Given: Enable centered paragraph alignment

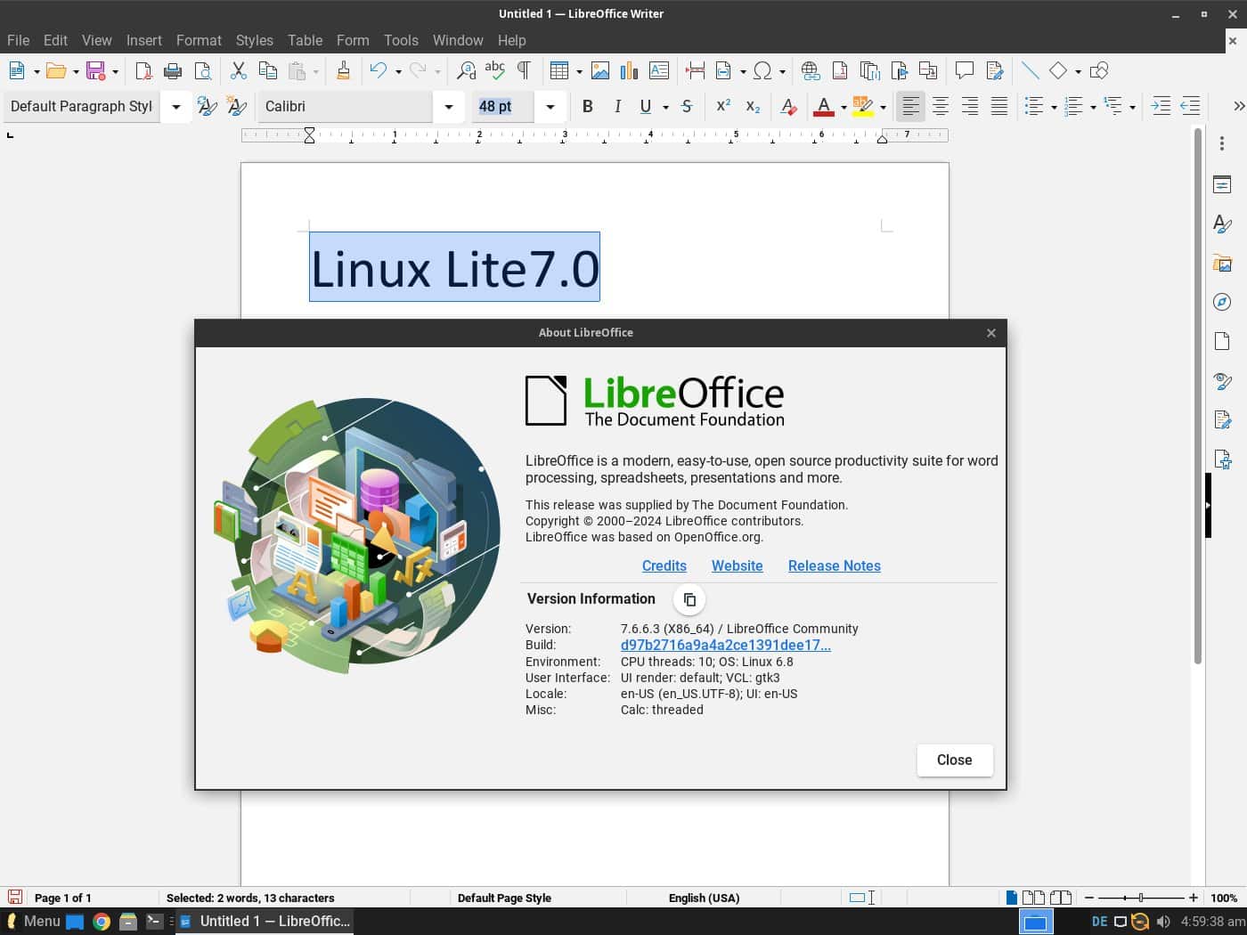Looking at the screenshot, I should [939, 106].
